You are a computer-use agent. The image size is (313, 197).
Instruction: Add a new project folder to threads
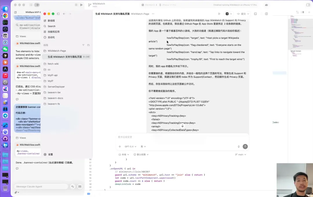[x=88, y=45]
